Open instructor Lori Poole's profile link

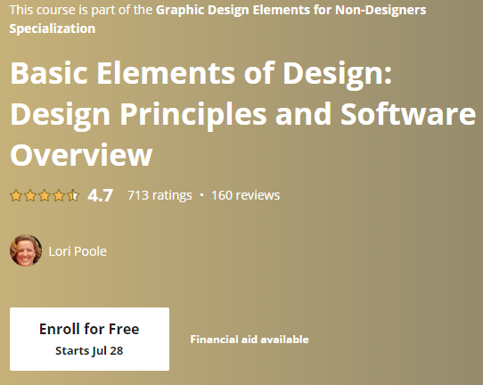tap(78, 251)
